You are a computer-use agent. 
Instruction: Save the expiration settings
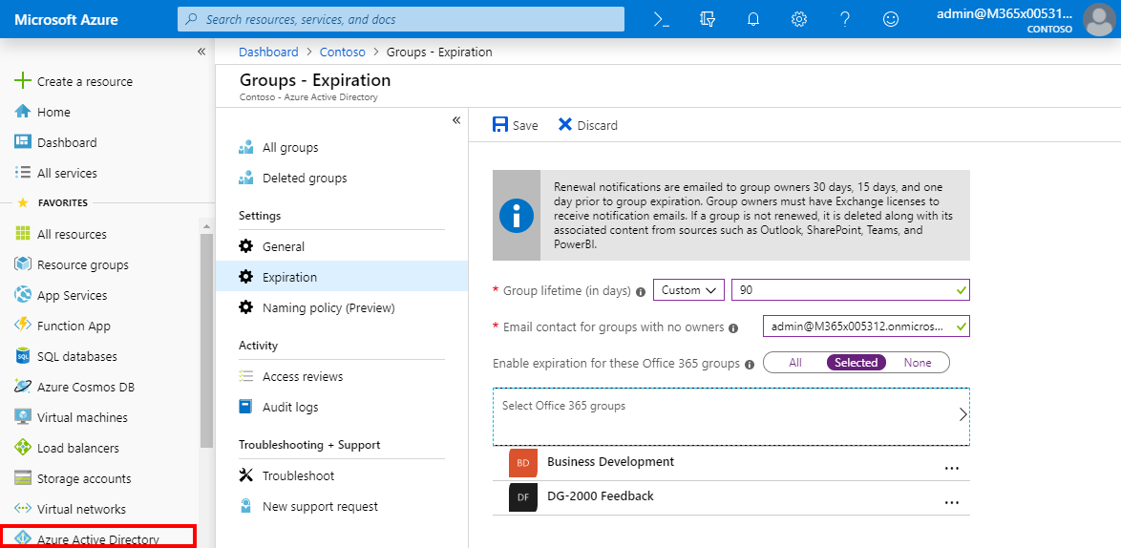point(515,125)
